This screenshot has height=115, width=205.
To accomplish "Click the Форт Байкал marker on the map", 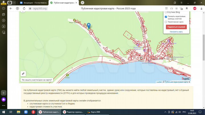I will tap(74, 20).
